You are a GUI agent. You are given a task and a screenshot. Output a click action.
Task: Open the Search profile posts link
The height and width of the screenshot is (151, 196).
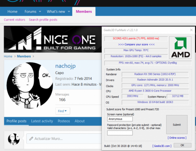pyautogui.click(x=43, y=20)
